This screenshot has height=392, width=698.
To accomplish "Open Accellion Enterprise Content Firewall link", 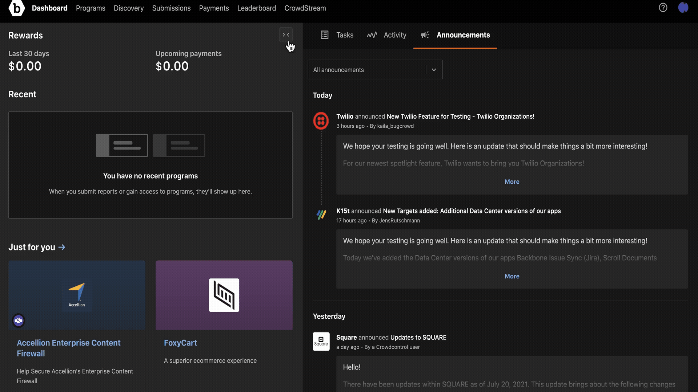I will [x=69, y=348].
